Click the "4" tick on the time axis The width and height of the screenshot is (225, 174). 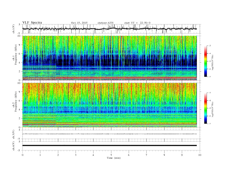click(x=93, y=155)
